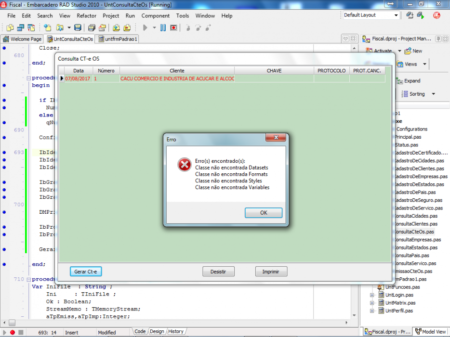This screenshot has height=337, width=450.
Task: Click the red record macro icon
Action: 13,332
